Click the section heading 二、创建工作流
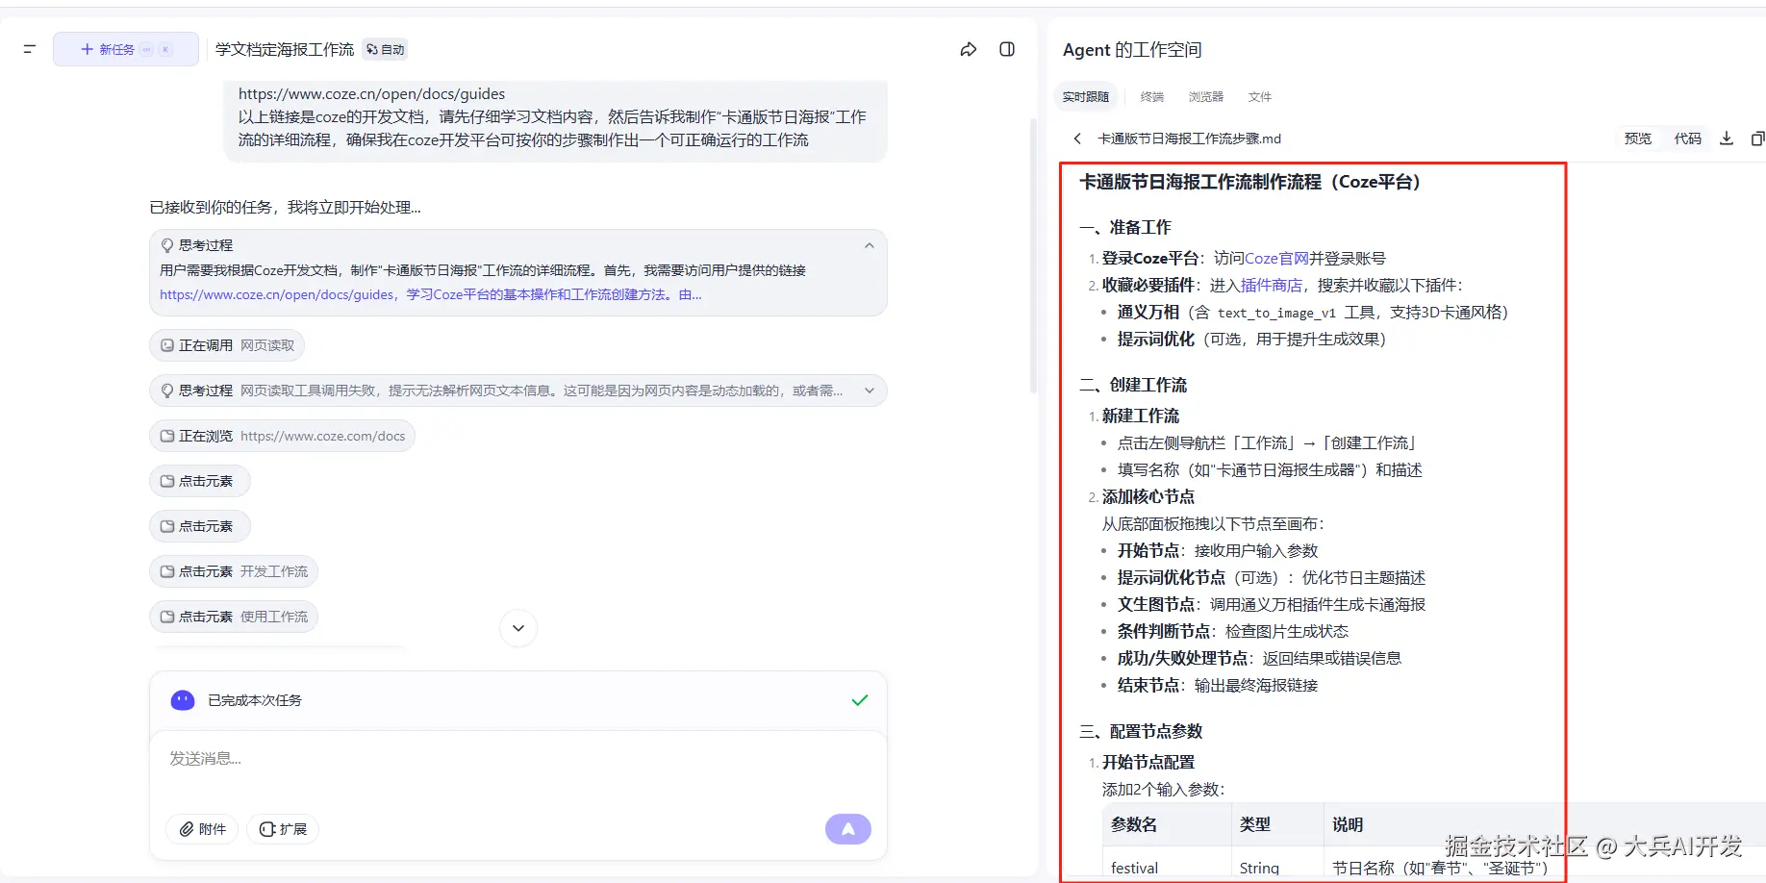 click(1133, 385)
